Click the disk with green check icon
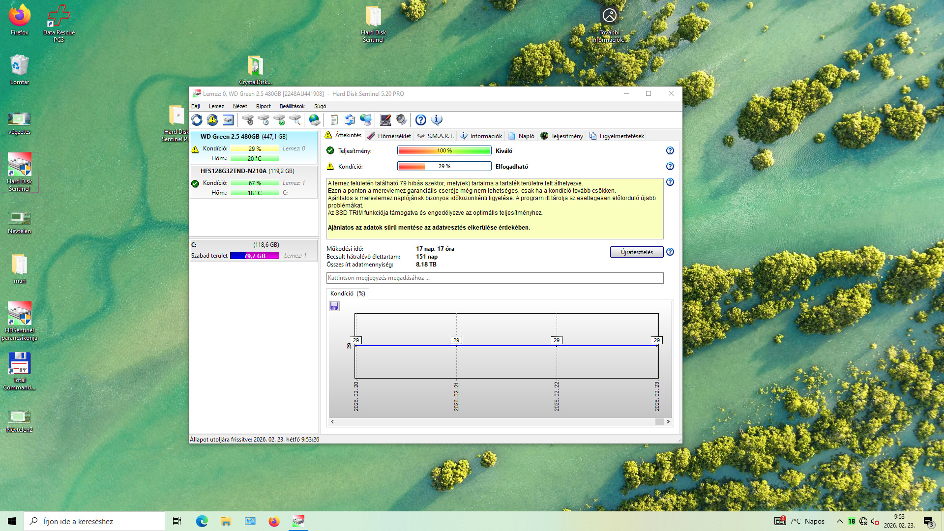This screenshot has width=944, height=531. tap(279, 120)
